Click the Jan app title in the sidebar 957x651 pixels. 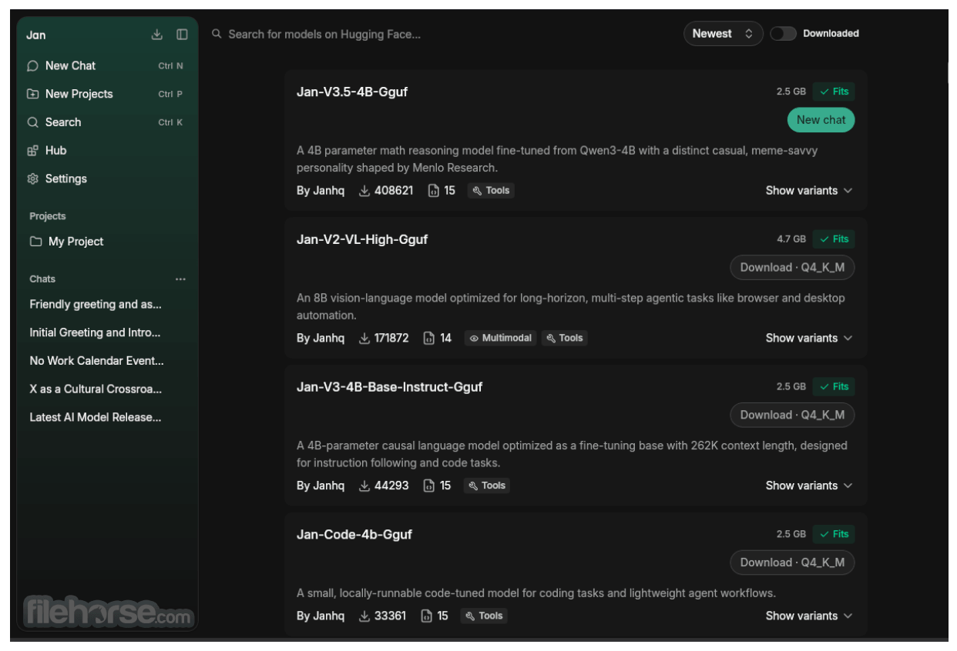[x=36, y=35]
